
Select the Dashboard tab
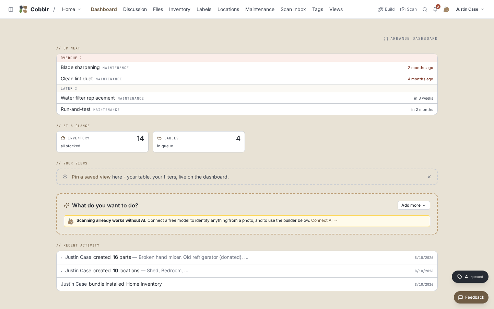[104, 9]
